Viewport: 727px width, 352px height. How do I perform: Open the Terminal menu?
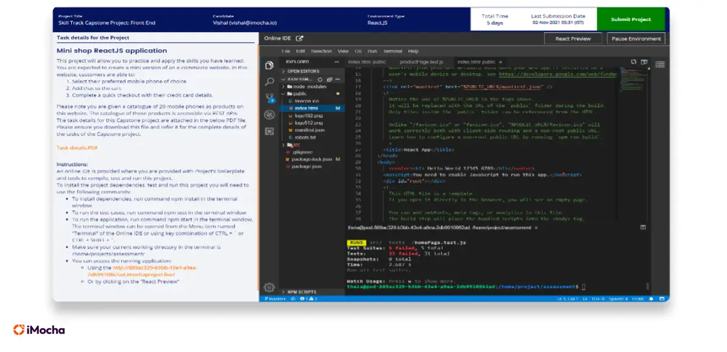(392, 51)
